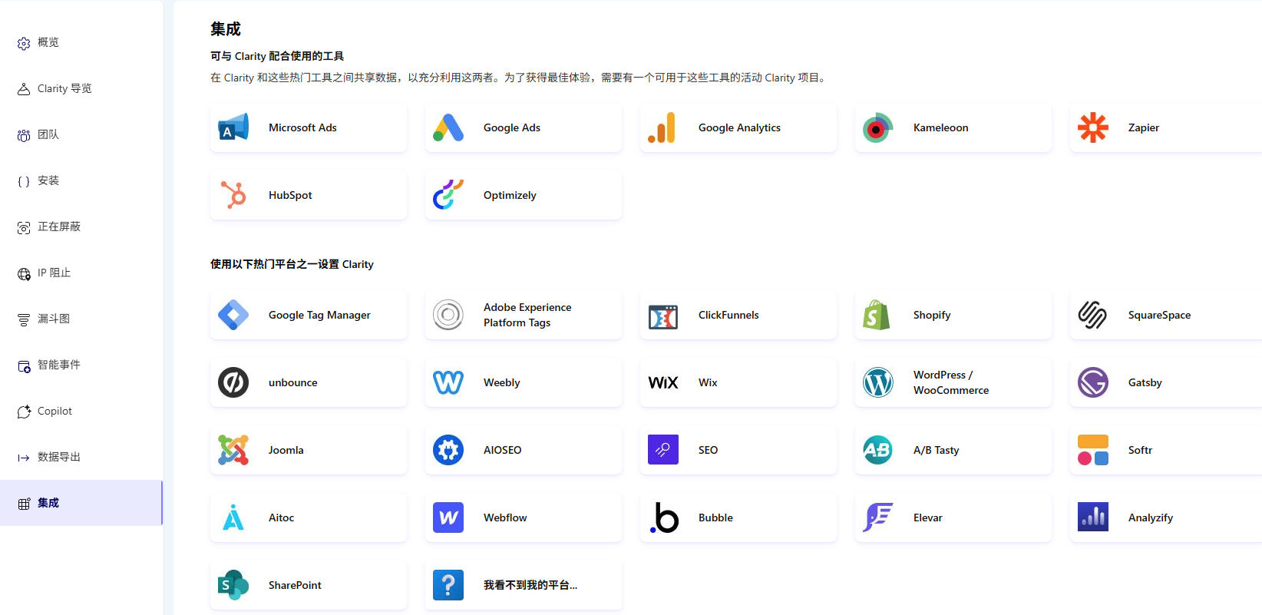This screenshot has width=1262, height=615.
Task: Click the Google Ads logo icon
Action: [448, 127]
